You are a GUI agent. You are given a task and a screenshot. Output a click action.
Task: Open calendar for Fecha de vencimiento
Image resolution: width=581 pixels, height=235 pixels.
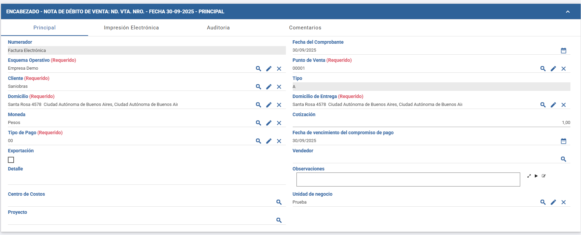pos(564,141)
